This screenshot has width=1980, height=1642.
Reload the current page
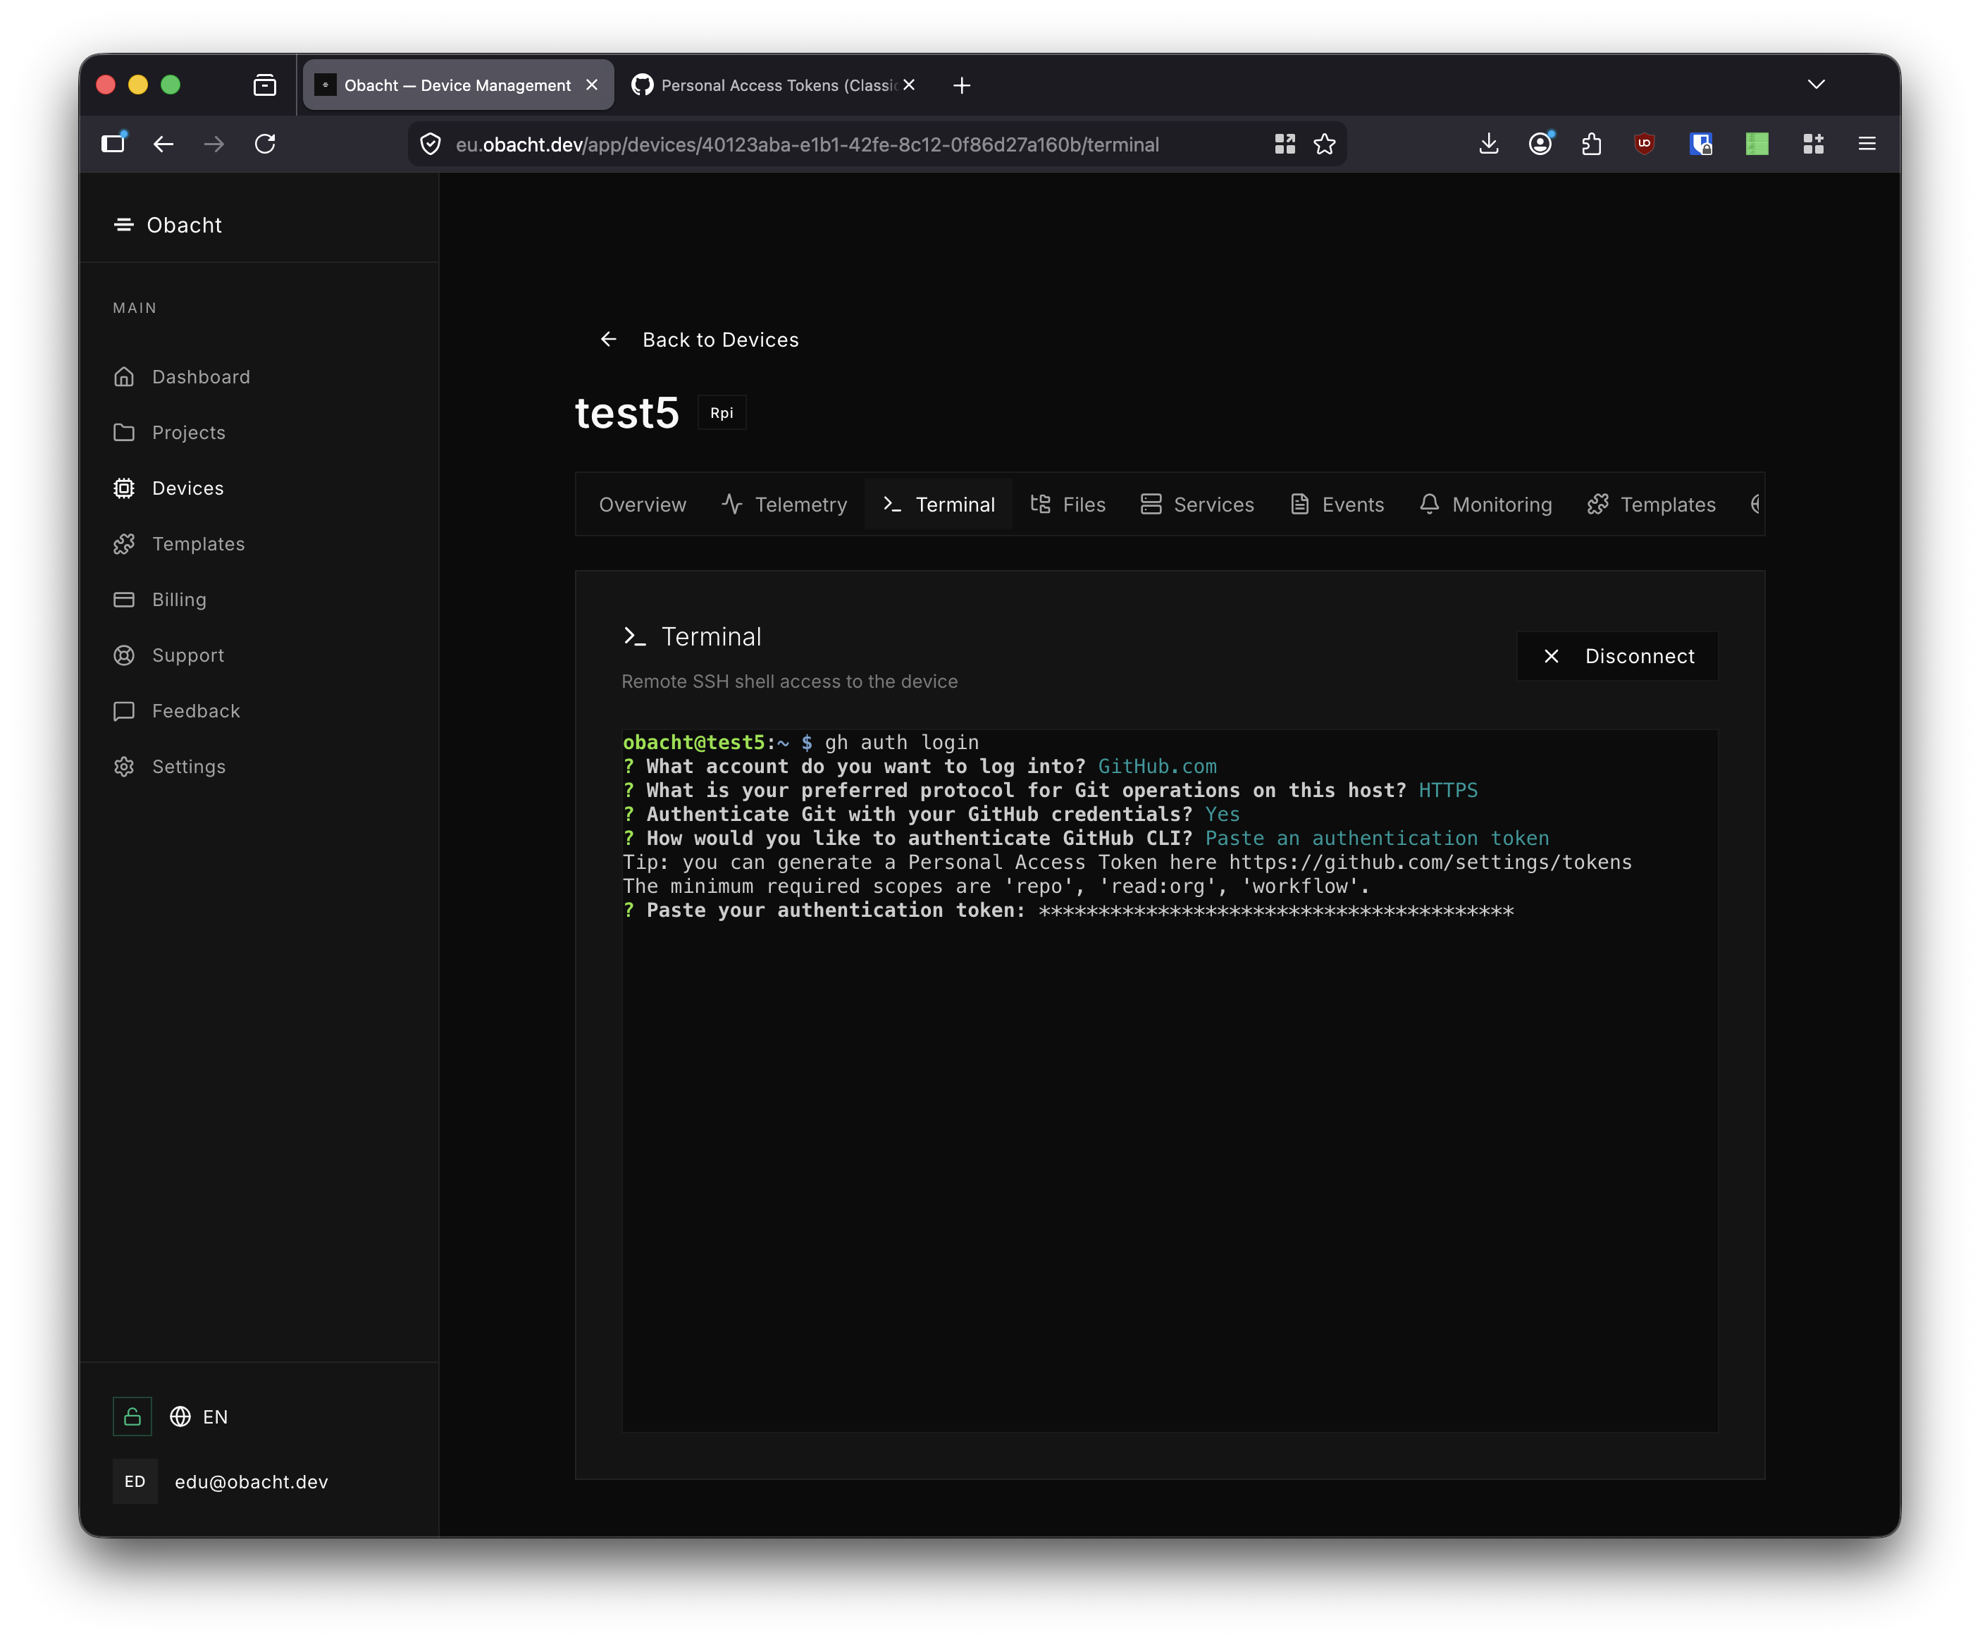tap(265, 143)
